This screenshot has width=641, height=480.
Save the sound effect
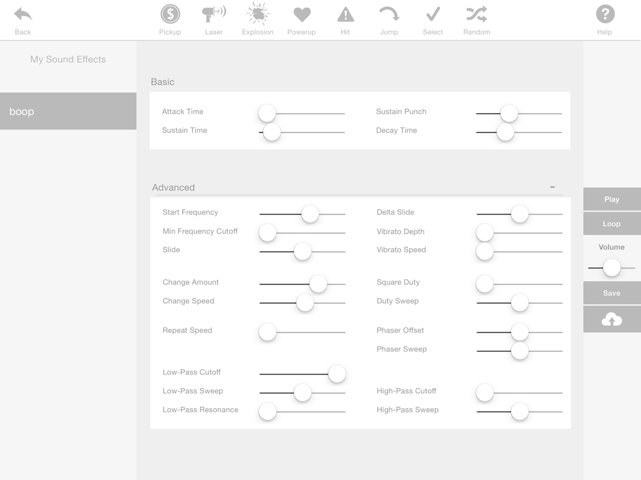coord(612,293)
